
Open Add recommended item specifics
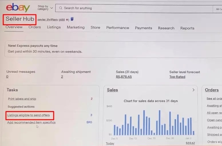(31, 122)
